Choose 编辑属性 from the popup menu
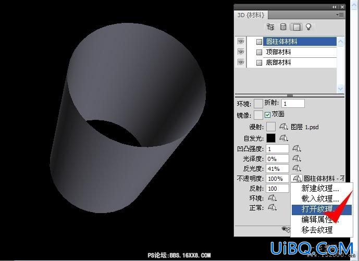 pos(321,219)
